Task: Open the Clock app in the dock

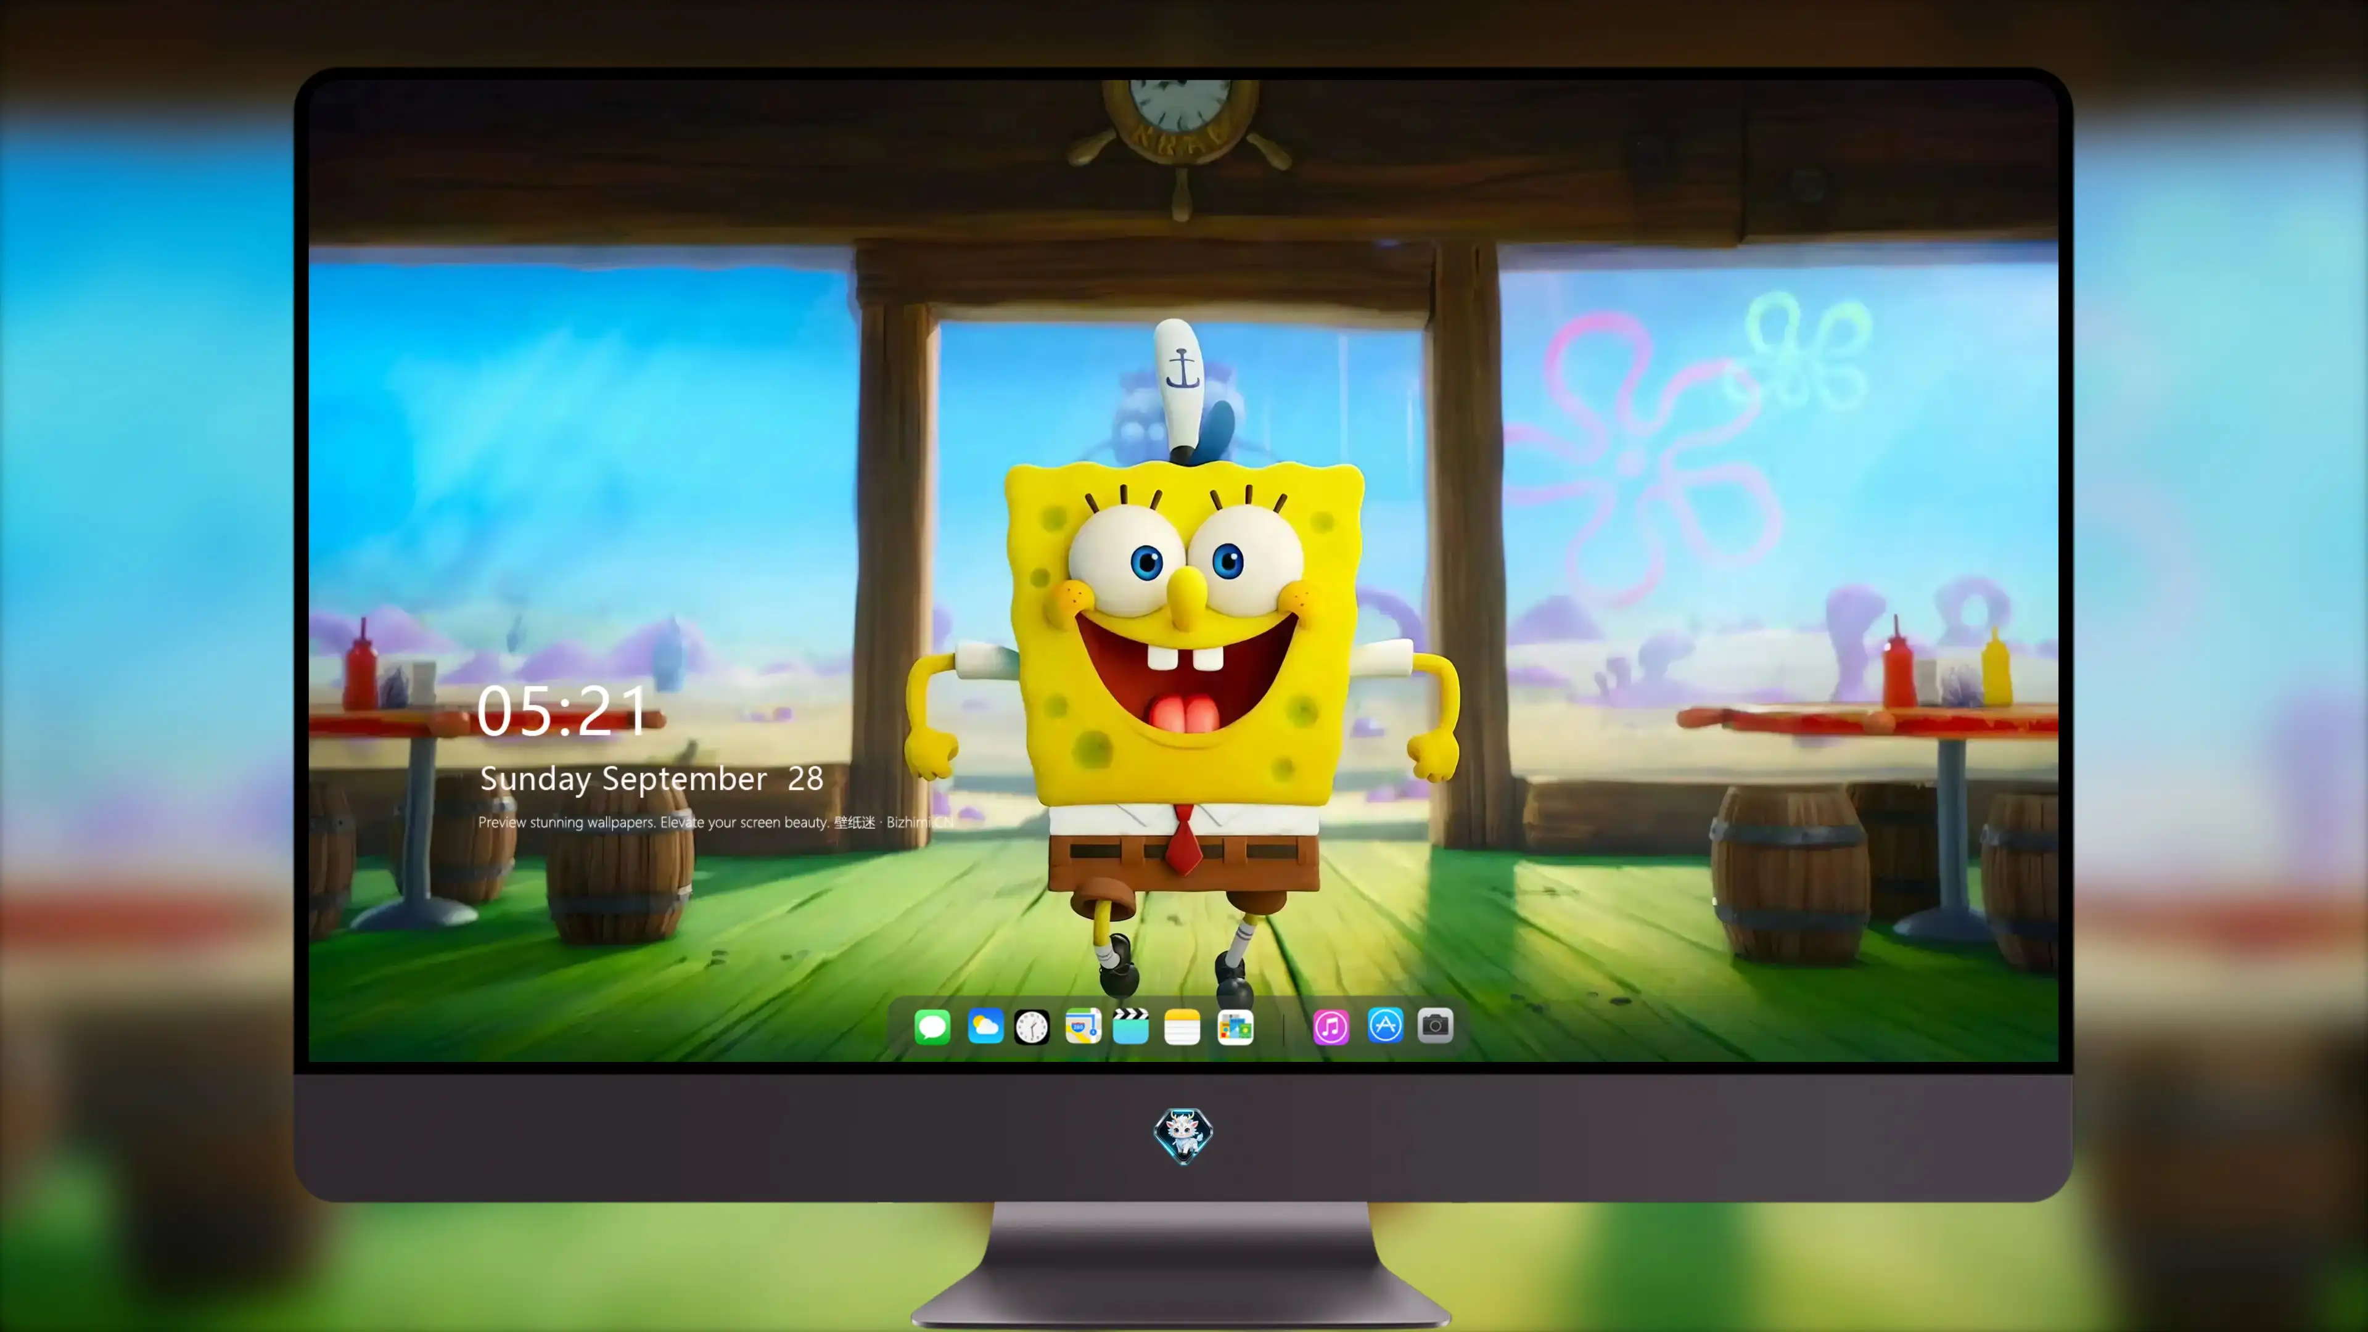Action: 1032,1027
